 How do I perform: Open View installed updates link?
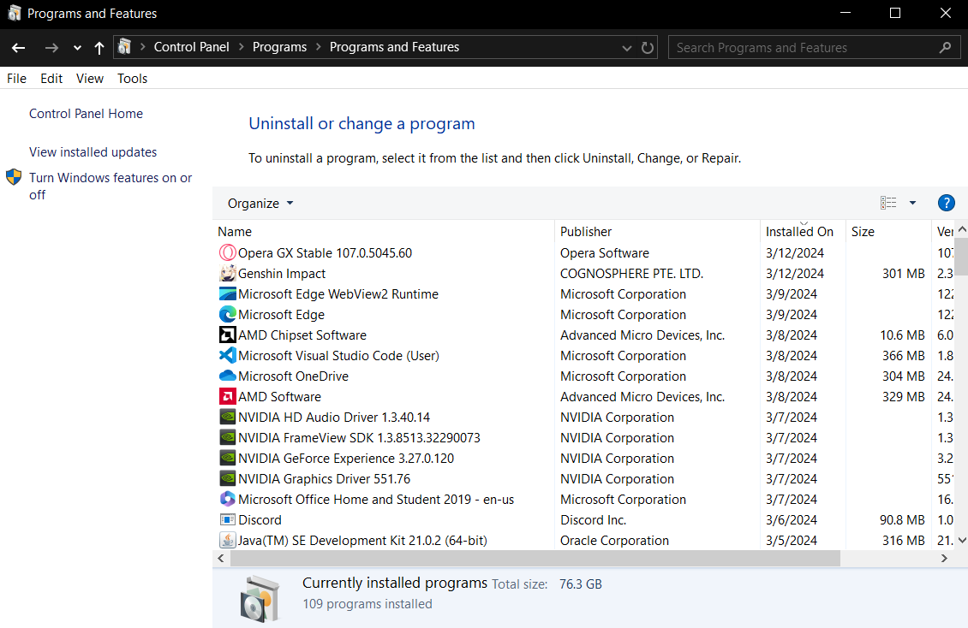pyautogui.click(x=93, y=151)
